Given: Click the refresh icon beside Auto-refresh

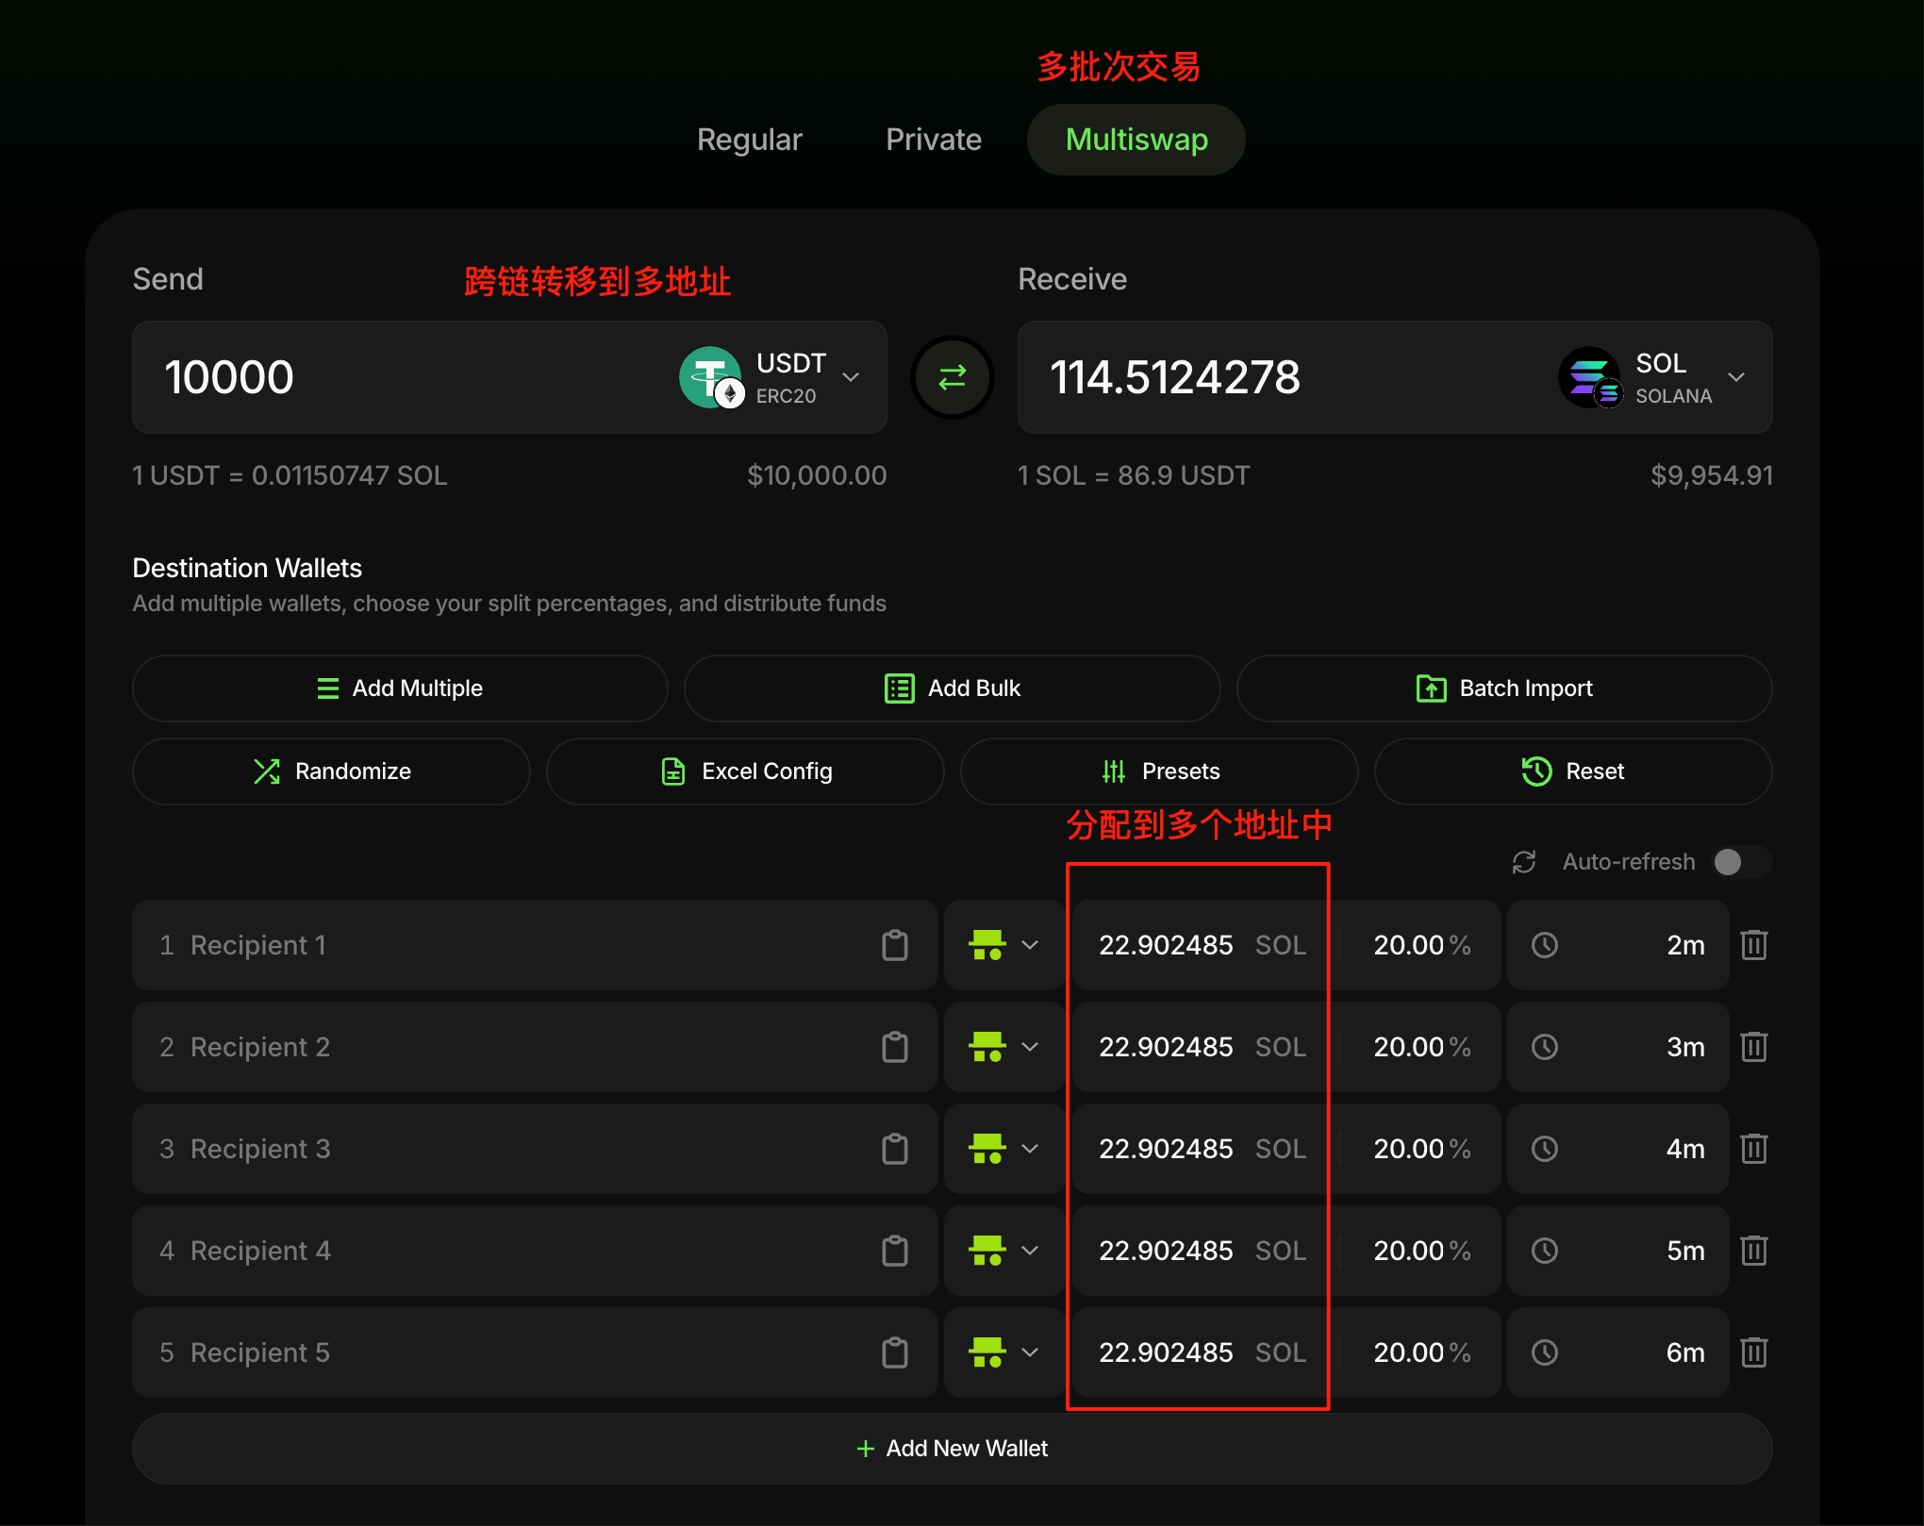Looking at the screenshot, I should point(1524,862).
